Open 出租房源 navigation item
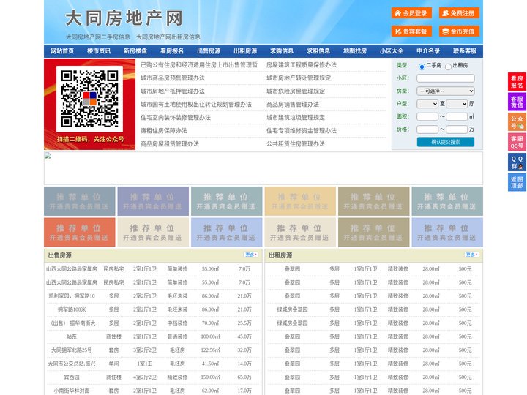This screenshot has width=527, height=395. coord(245,51)
